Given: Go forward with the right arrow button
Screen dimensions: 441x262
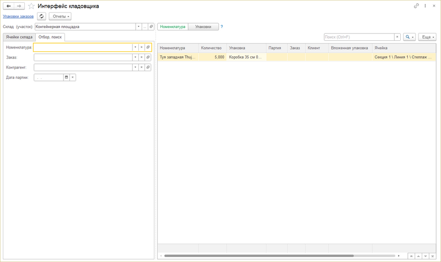Looking at the screenshot, I should point(19,6).
